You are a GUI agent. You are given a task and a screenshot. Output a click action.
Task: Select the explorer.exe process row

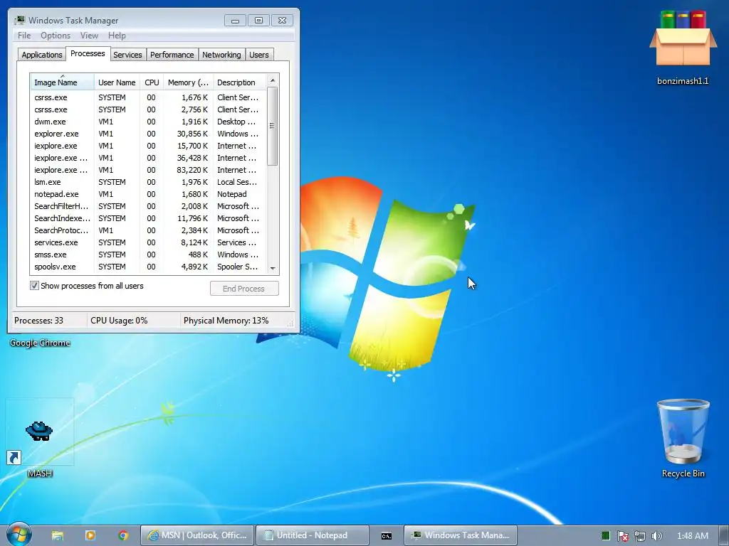click(149, 134)
